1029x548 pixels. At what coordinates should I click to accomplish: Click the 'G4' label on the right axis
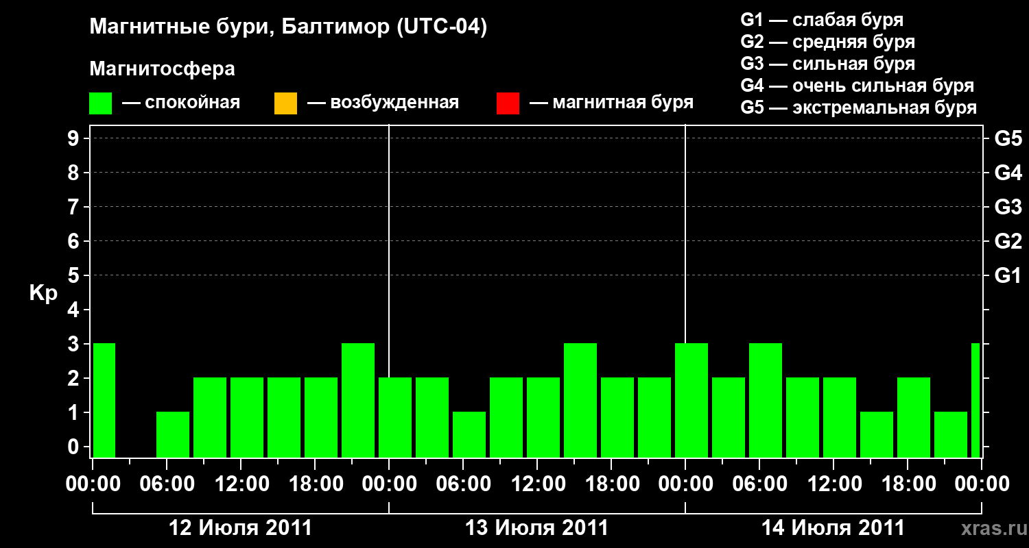coord(1008,173)
